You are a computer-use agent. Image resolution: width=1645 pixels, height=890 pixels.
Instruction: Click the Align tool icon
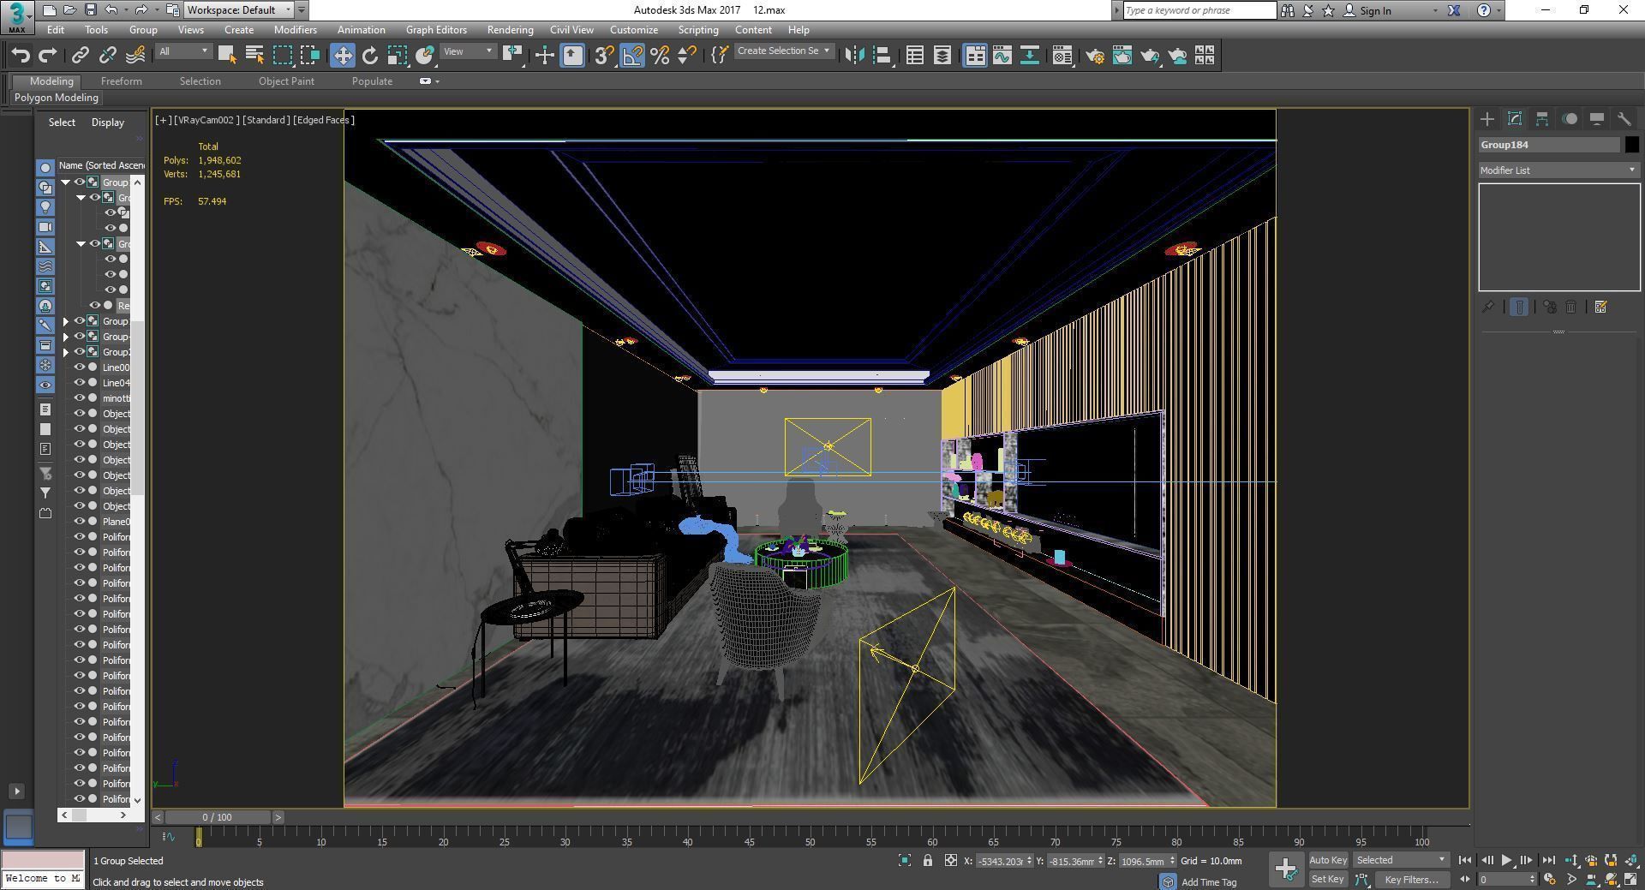click(882, 56)
